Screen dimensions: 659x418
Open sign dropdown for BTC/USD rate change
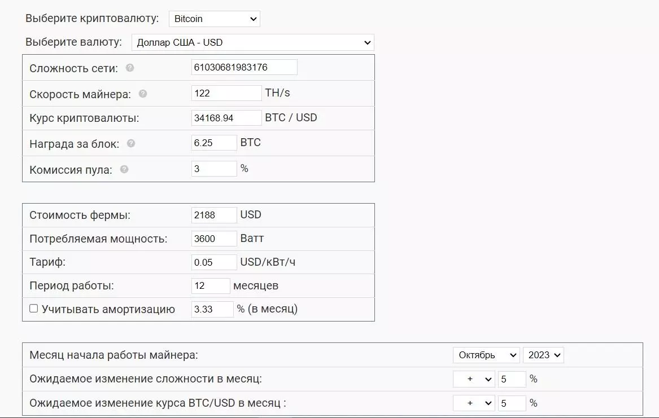click(474, 403)
